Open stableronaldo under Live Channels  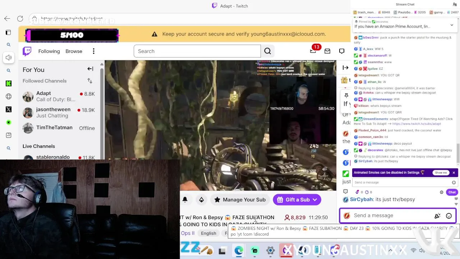59,157
